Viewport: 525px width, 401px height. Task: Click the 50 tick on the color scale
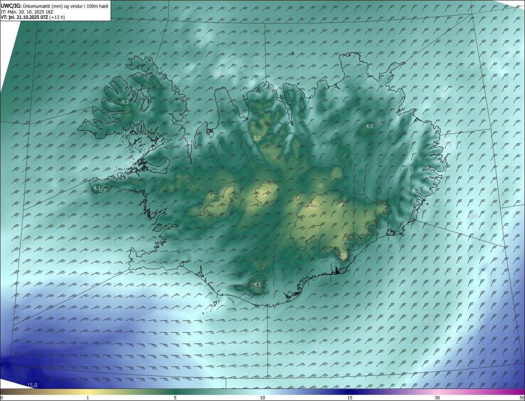[x=522, y=398]
